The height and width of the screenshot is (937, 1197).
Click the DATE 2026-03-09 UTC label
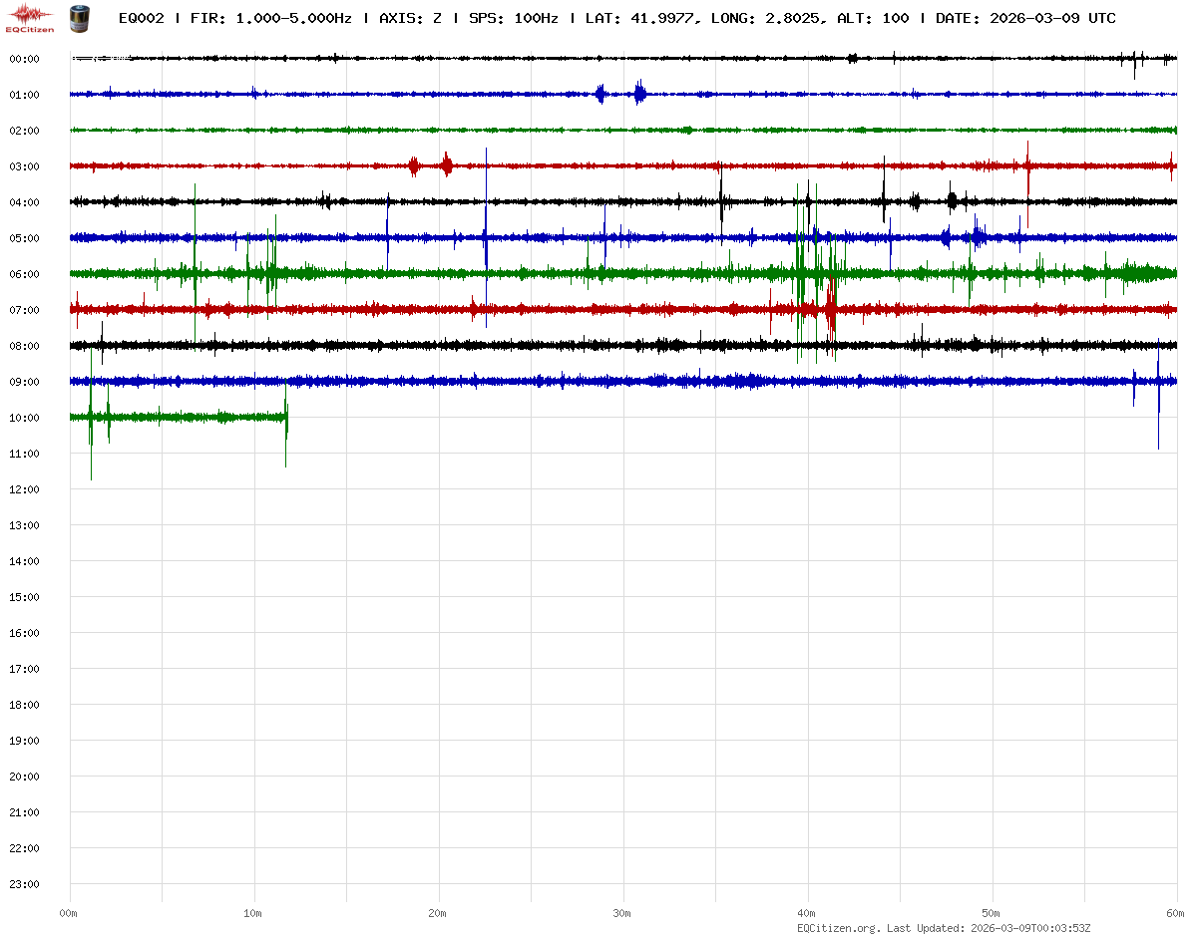click(1025, 19)
